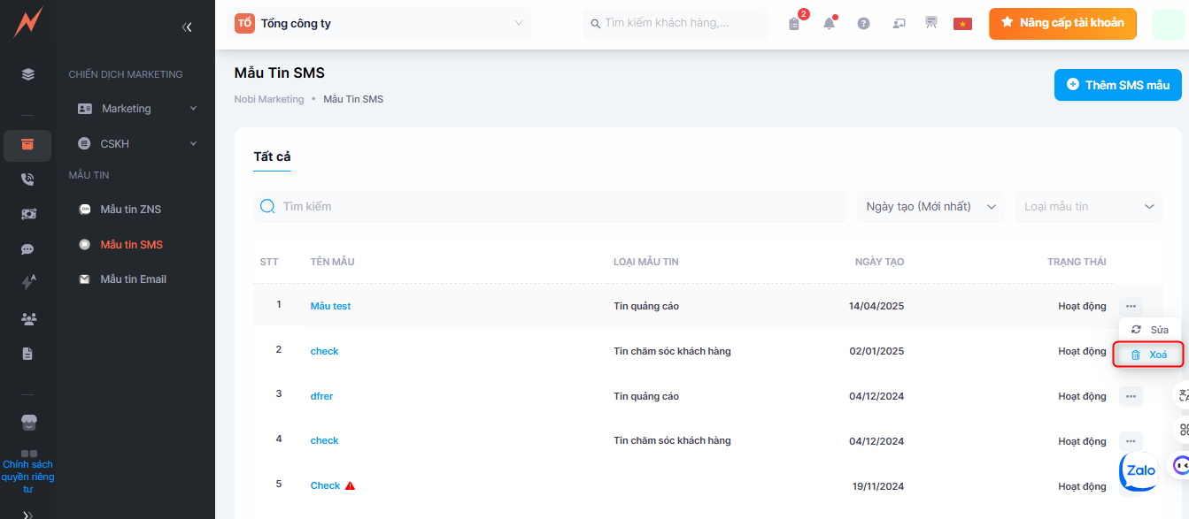Choose Xoá from the row menu

coord(1149,355)
